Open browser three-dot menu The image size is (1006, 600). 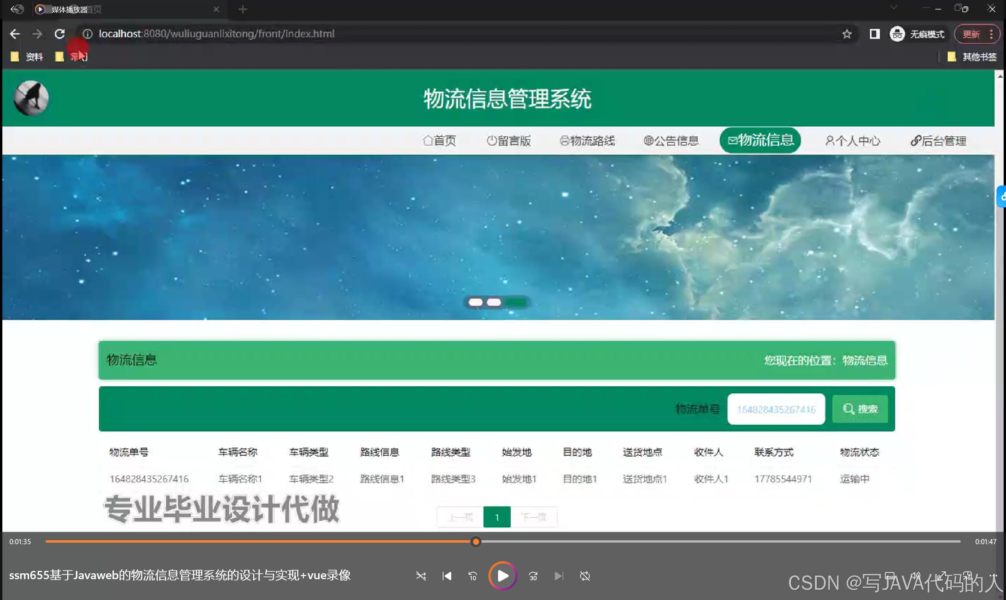[991, 34]
